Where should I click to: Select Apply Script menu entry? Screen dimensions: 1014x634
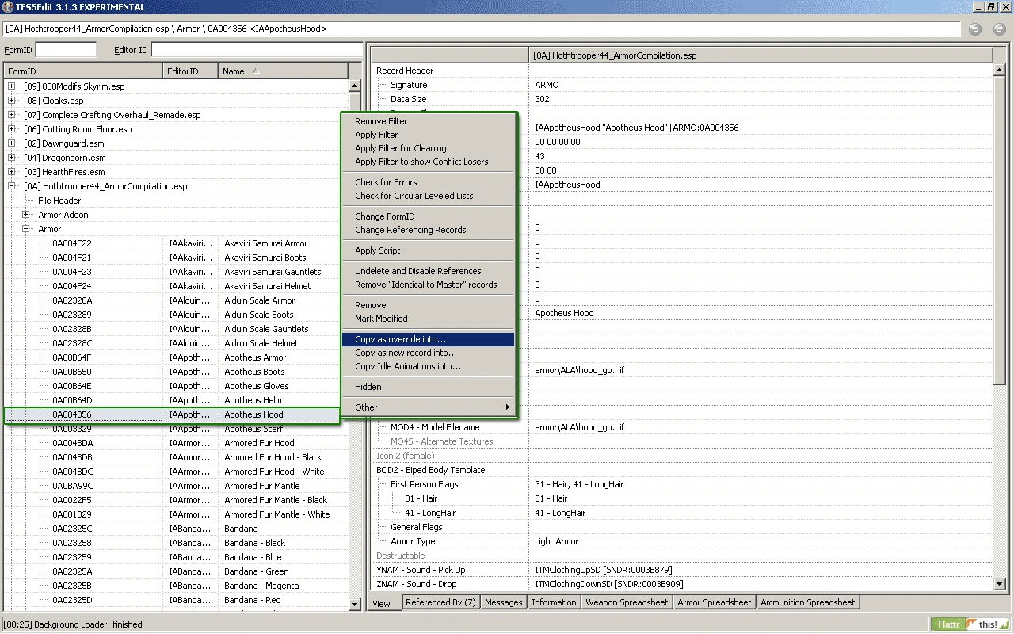tap(429, 250)
